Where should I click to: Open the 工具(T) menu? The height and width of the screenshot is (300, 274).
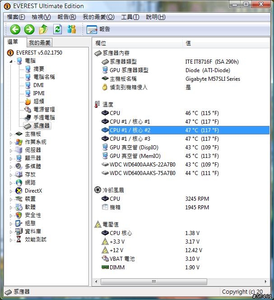point(130,17)
